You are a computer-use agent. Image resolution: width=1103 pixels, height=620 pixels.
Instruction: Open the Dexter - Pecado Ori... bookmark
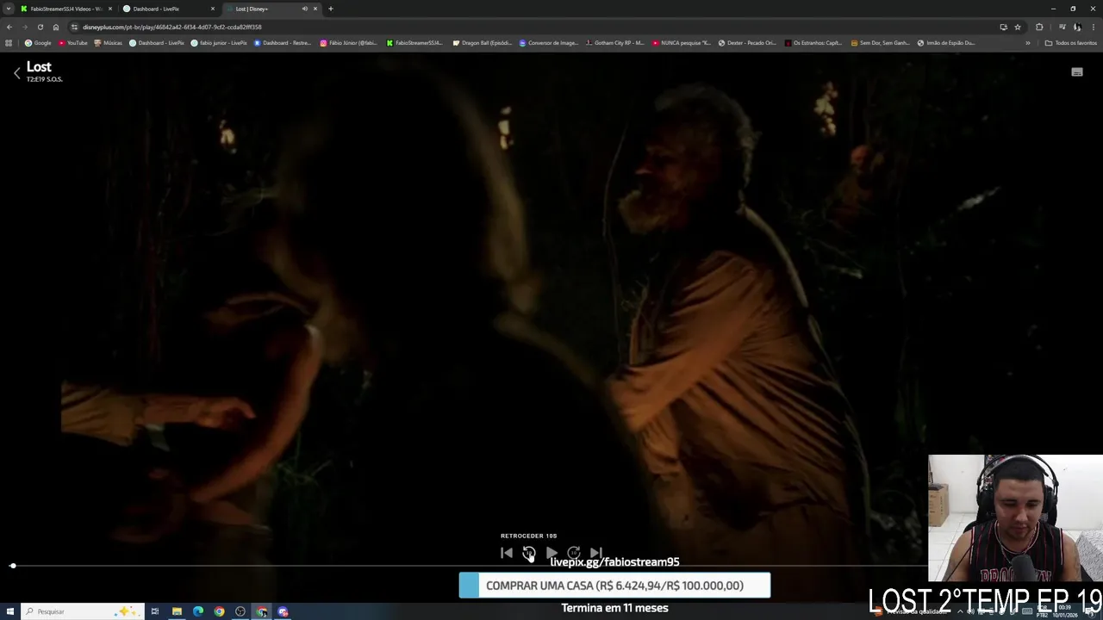pos(747,43)
